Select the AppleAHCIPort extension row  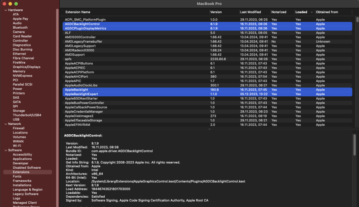(207, 77)
